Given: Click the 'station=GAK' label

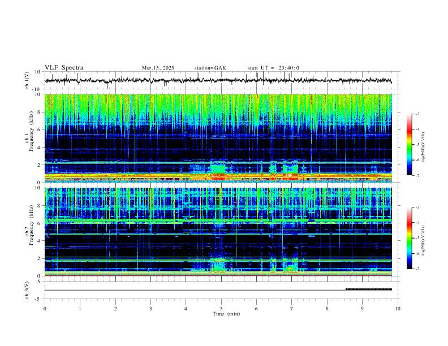Looking at the screenshot, I should tap(210, 68).
